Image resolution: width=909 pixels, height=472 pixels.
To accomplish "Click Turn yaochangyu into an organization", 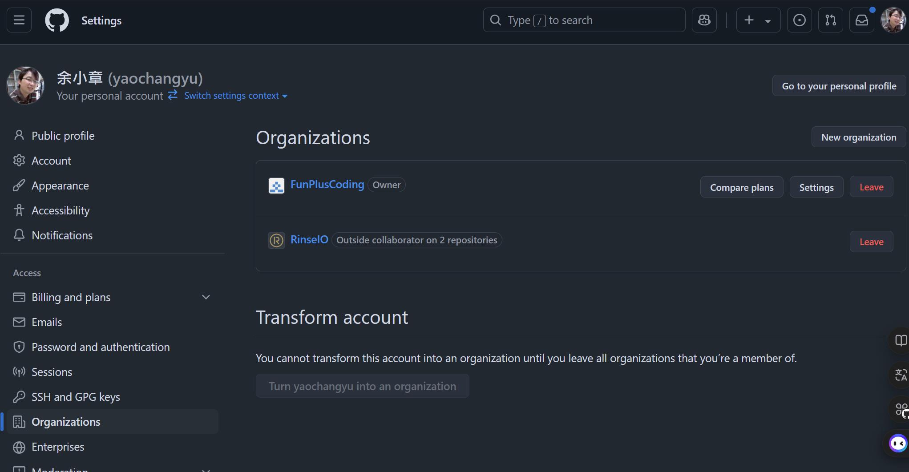I will tap(362, 386).
